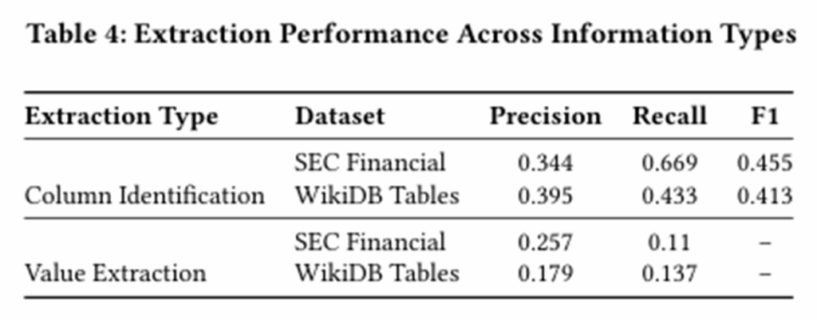Screen dimensions: 817x320
Task: Click the Table 4 caption title
Action: pos(411,36)
